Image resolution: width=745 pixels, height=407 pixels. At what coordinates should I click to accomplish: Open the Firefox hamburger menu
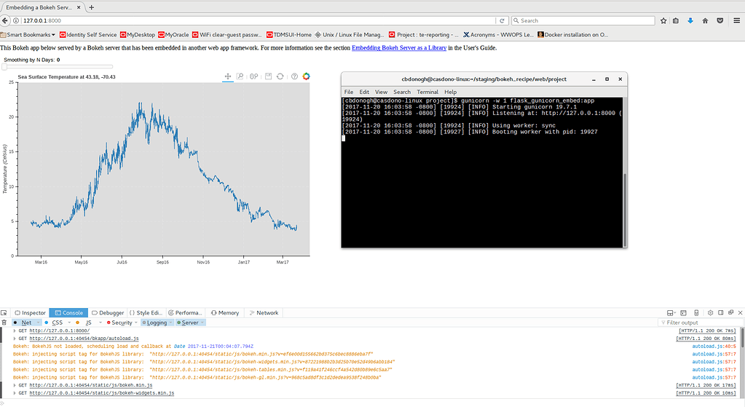pyautogui.click(x=736, y=21)
